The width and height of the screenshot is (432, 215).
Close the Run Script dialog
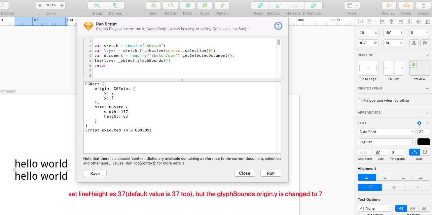click(x=245, y=173)
